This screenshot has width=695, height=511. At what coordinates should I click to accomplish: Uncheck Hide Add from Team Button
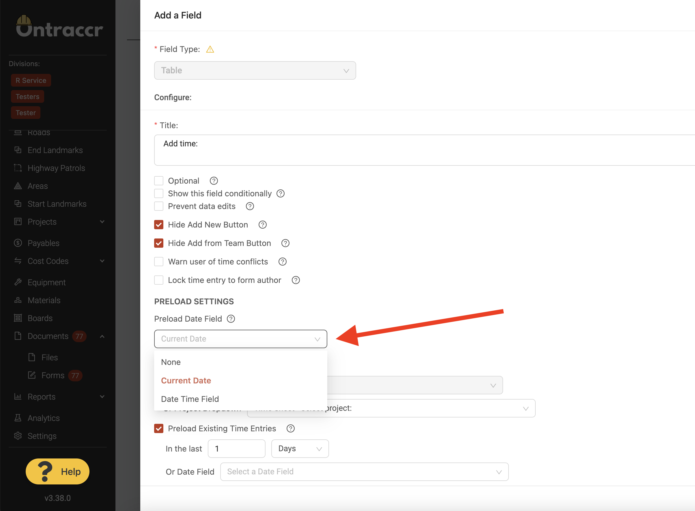point(159,243)
